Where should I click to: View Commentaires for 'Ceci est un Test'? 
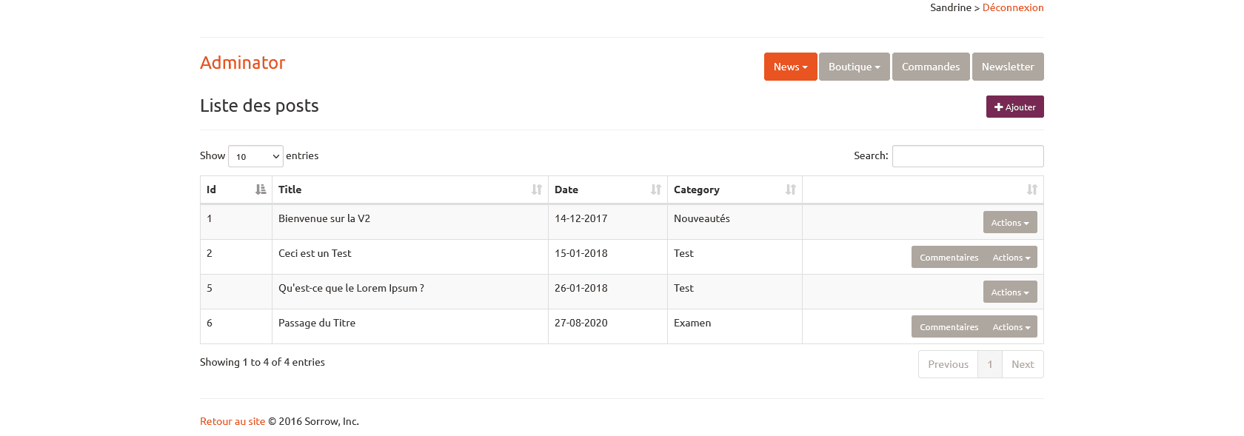949,257
